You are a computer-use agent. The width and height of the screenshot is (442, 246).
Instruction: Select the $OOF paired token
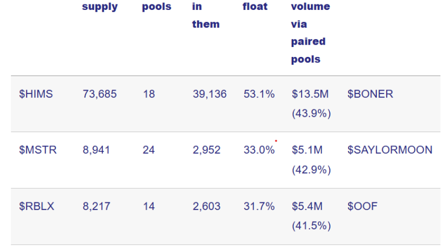click(362, 206)
